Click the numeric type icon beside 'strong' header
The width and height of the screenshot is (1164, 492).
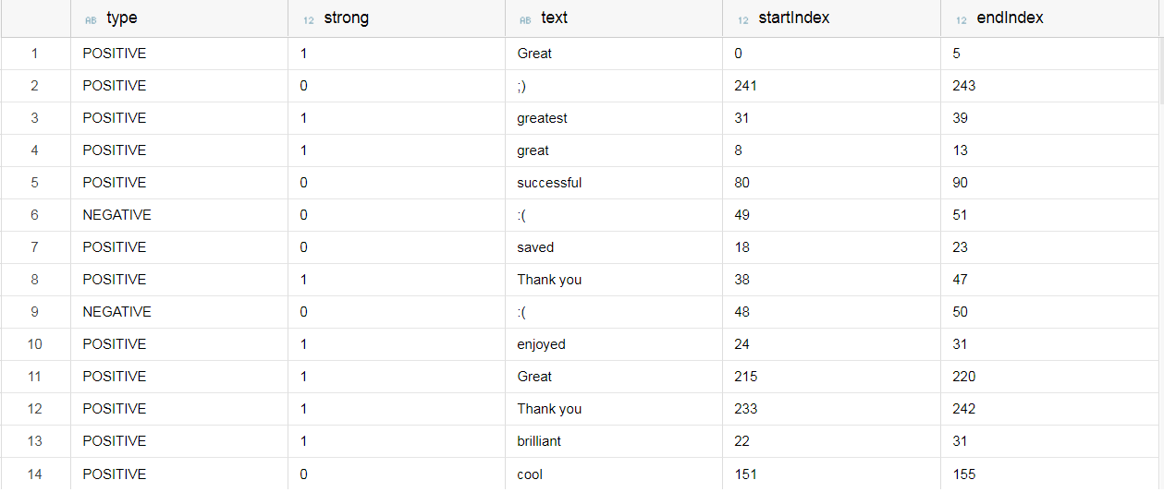tap(308, 19)
